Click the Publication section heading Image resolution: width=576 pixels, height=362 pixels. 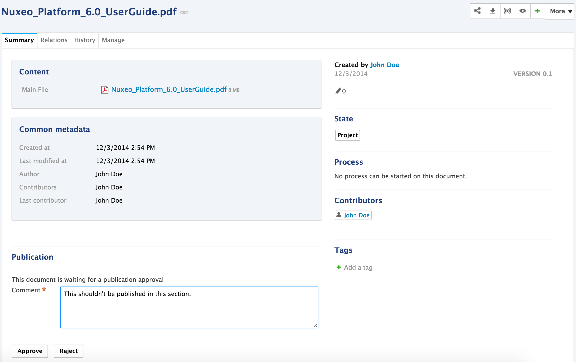click(x=32, y=257)
